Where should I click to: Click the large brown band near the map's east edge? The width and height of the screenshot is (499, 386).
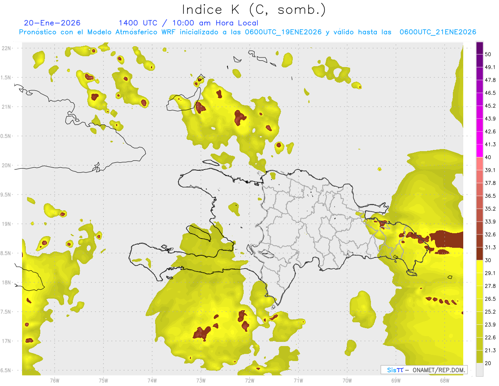pyautogui.click(x=447, y=239)
